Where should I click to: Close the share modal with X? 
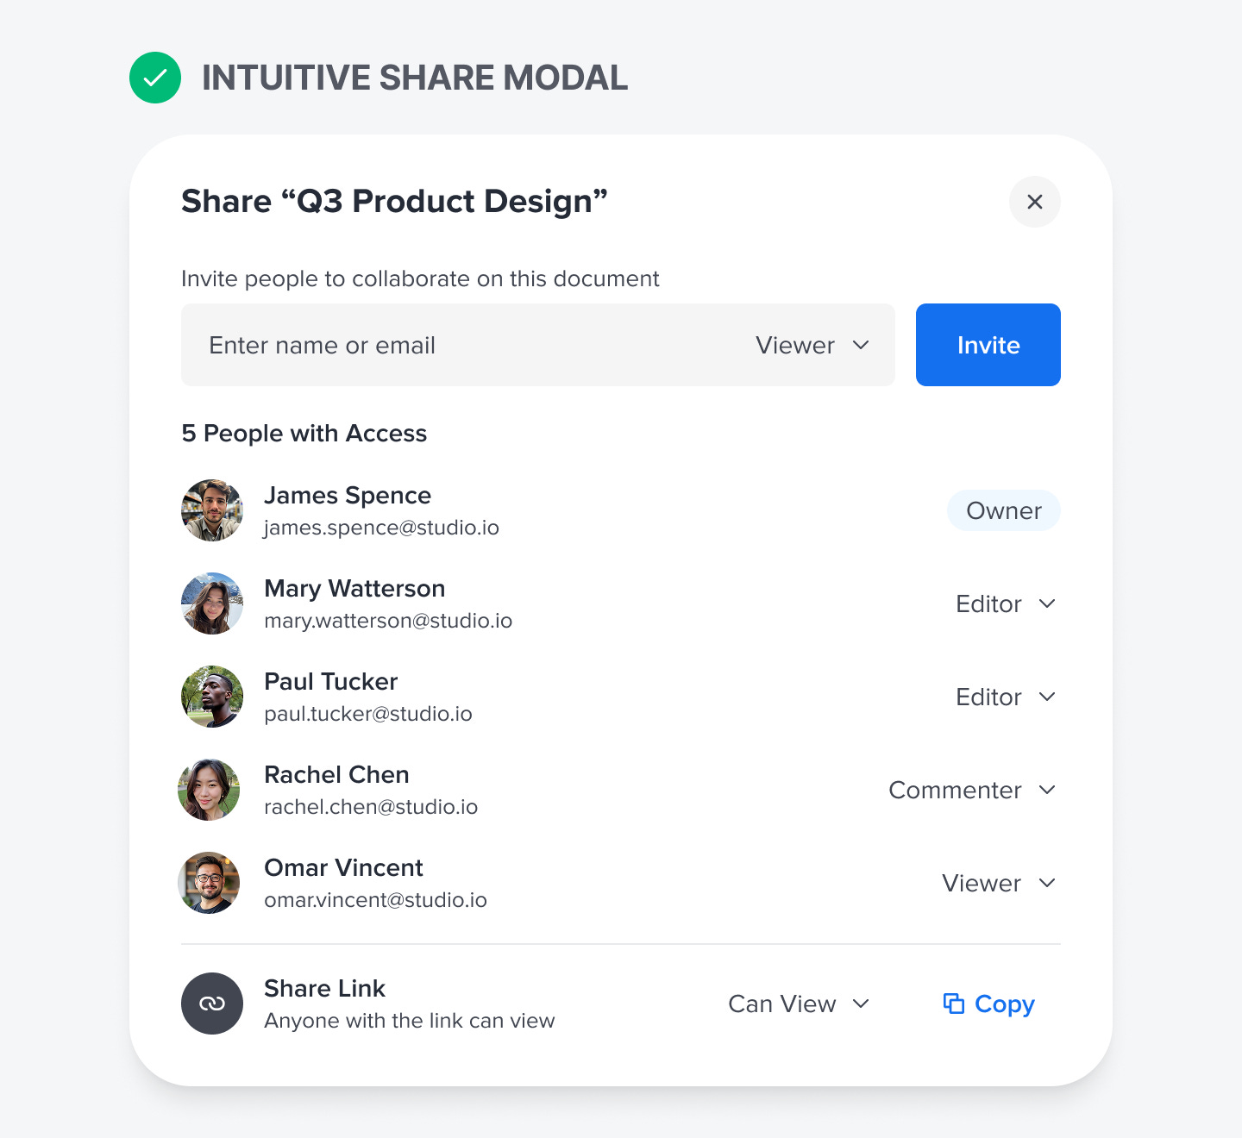pos(1034,202)
